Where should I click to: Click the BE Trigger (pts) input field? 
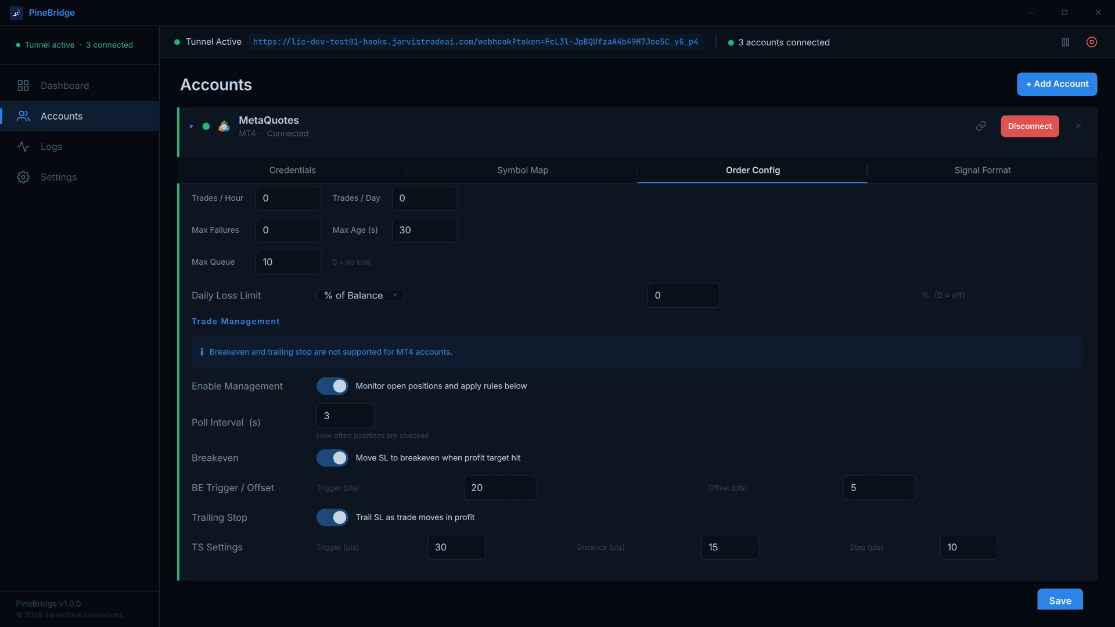(x=500, y=488)
